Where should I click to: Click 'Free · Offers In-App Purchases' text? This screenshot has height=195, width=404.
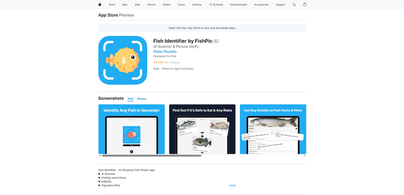174,69
